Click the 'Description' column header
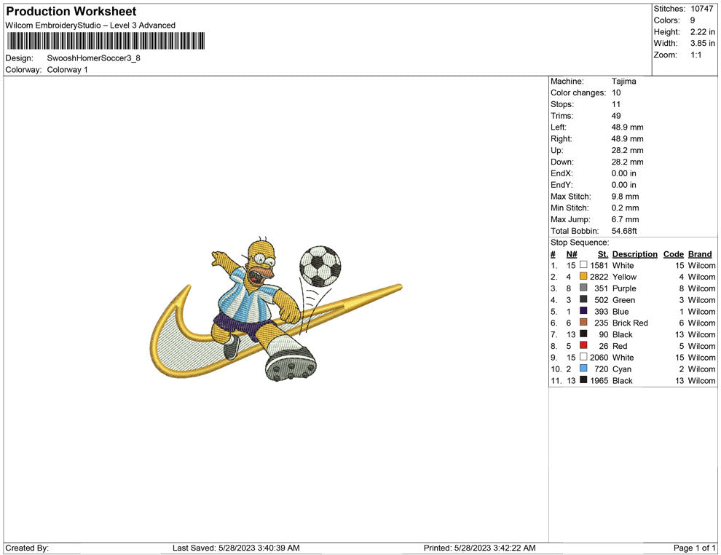The width and height of the screenshot is (721, 555). (x=635, y=254)
